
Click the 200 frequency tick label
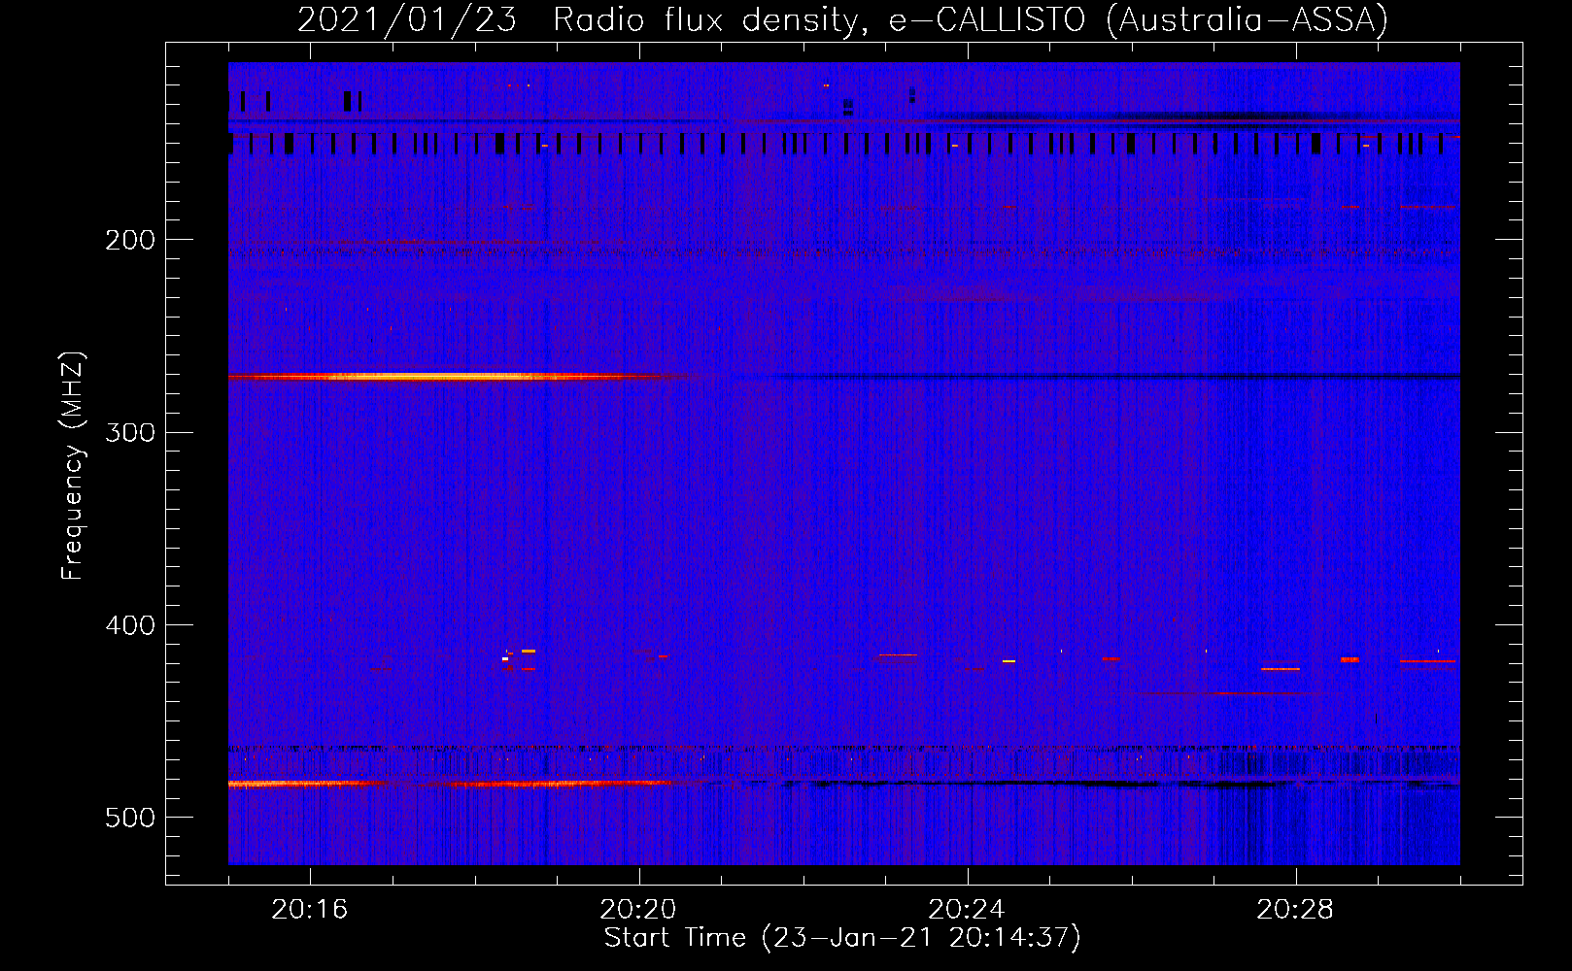coord(130,240)
